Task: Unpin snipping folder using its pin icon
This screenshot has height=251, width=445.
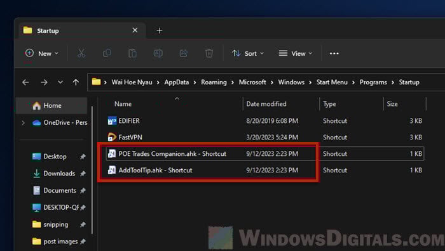Action: point(83,224)
